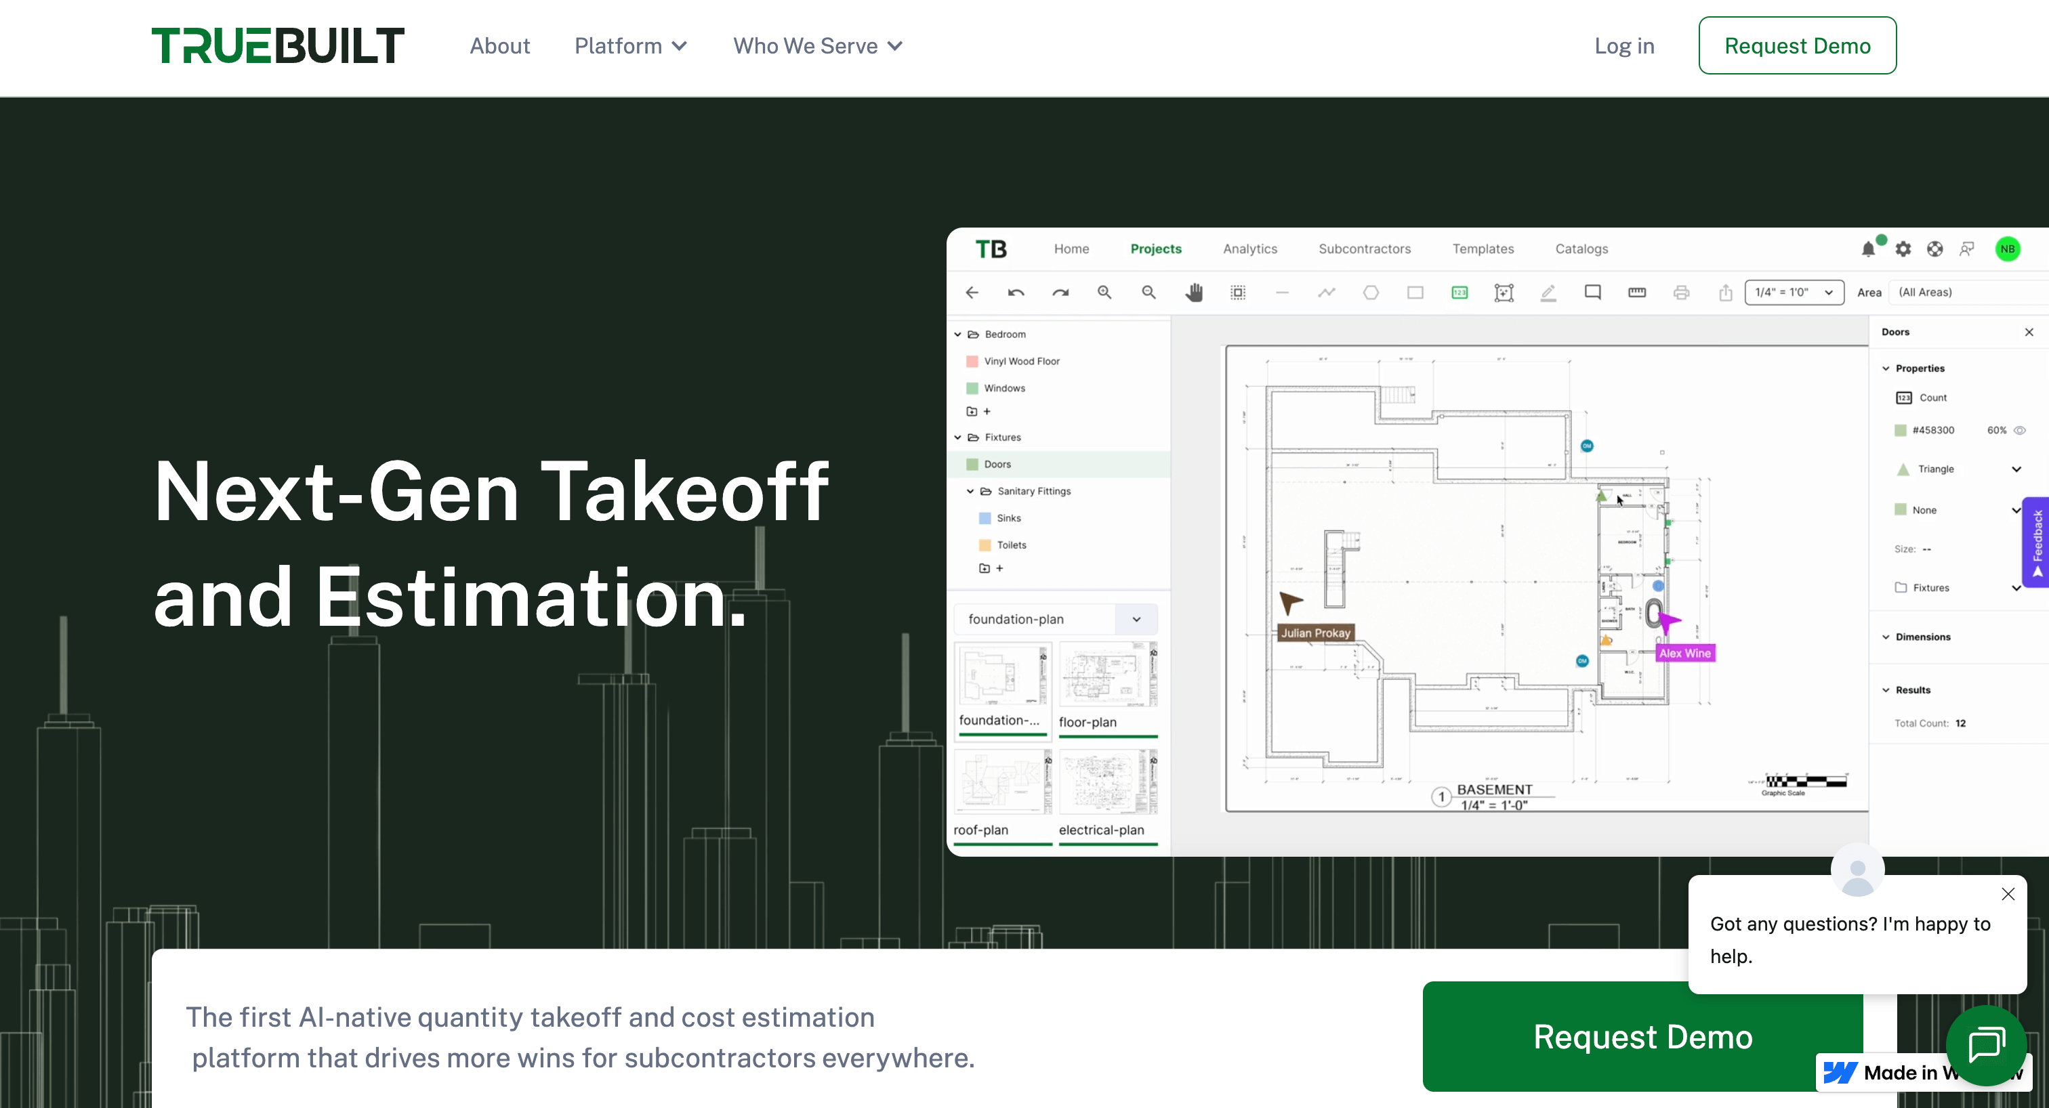
Task: Click the ruler measure tool icon
Action: [1637, 293]
